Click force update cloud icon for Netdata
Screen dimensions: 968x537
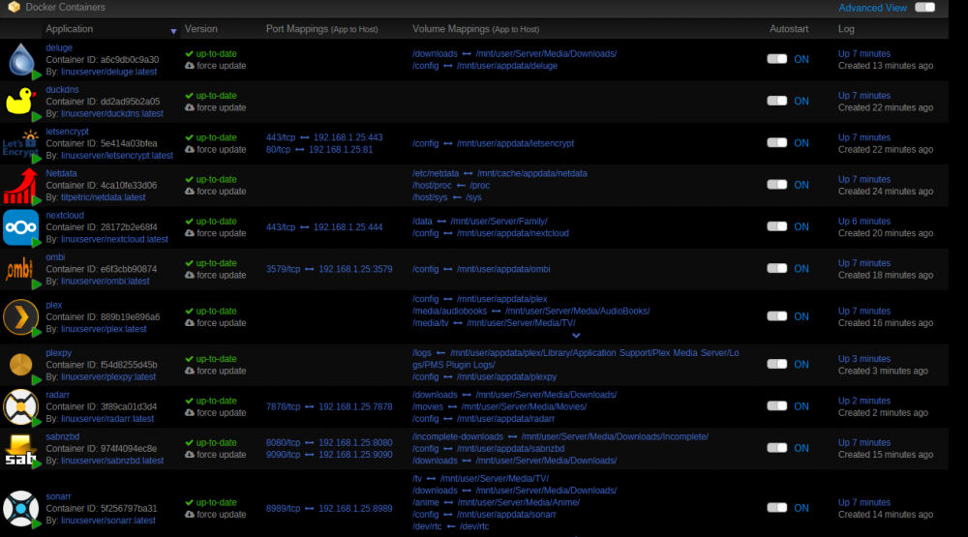coord(190,192)
